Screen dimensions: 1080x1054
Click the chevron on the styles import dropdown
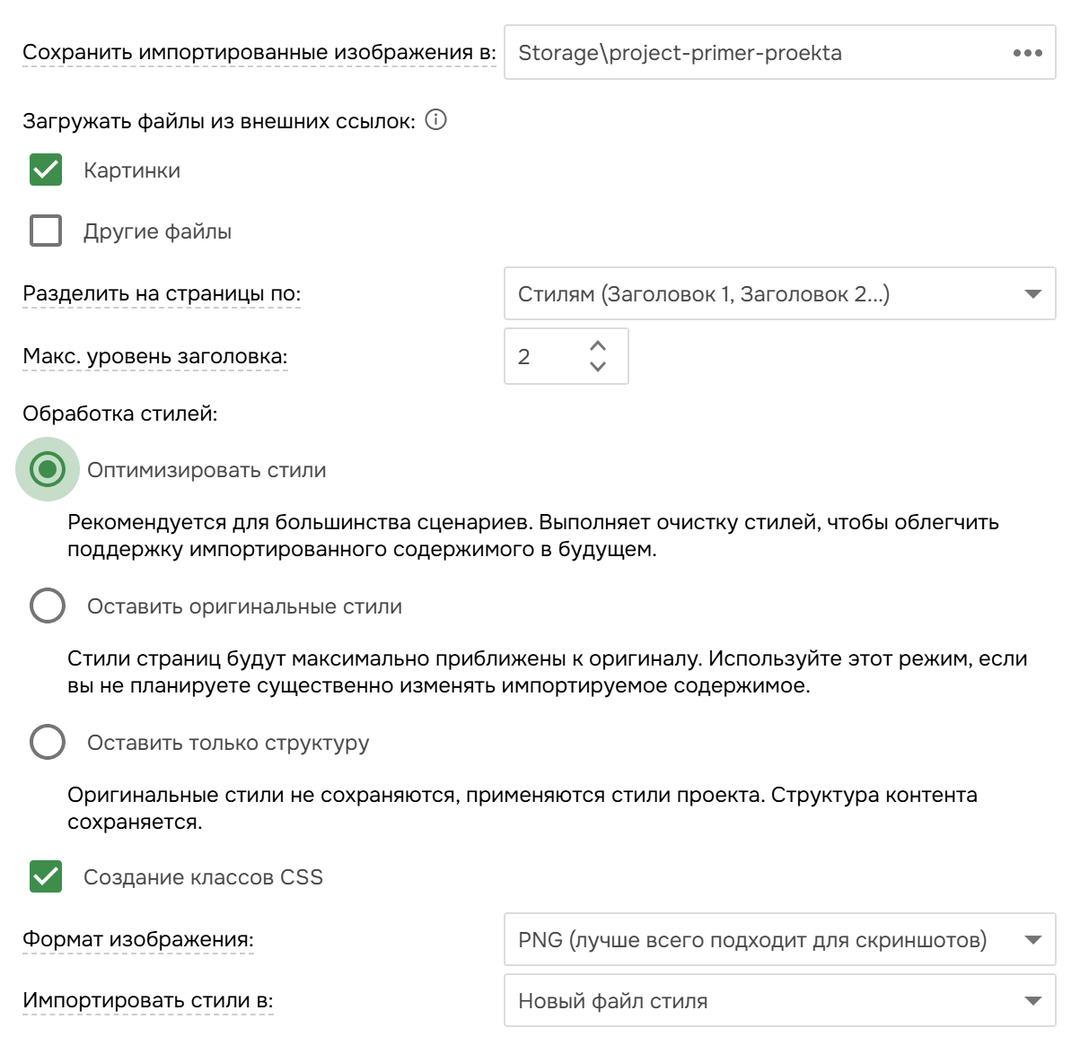pyautogui.click(x=1032, y=1000)
